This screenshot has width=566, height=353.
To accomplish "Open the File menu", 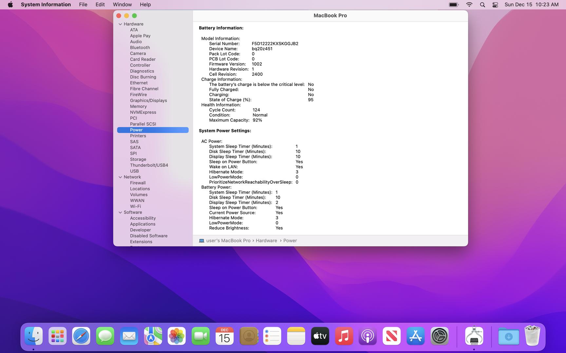I will pos(83,5).
